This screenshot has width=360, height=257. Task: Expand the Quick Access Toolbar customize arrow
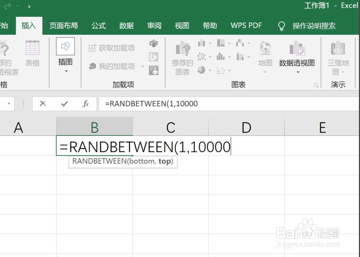coord(30,6)
